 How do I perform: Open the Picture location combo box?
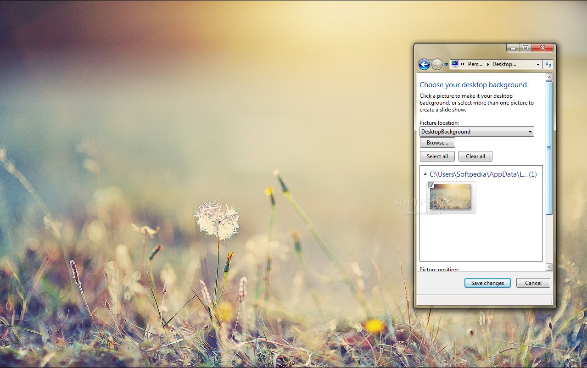476,132
